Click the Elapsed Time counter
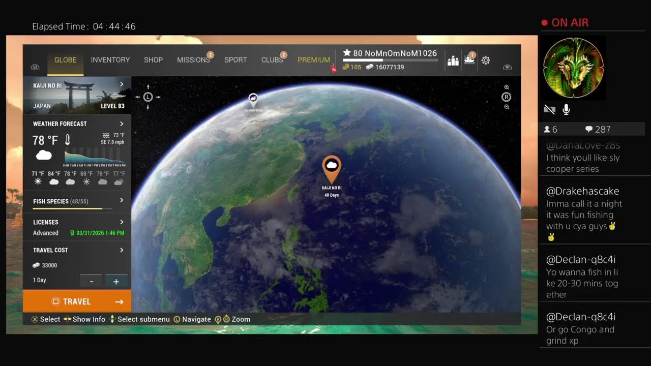The width and height of the screenshot is (651, 366). point(84,26)
